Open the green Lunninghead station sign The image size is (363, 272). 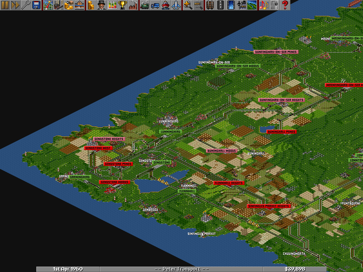[x=171, y=131]
